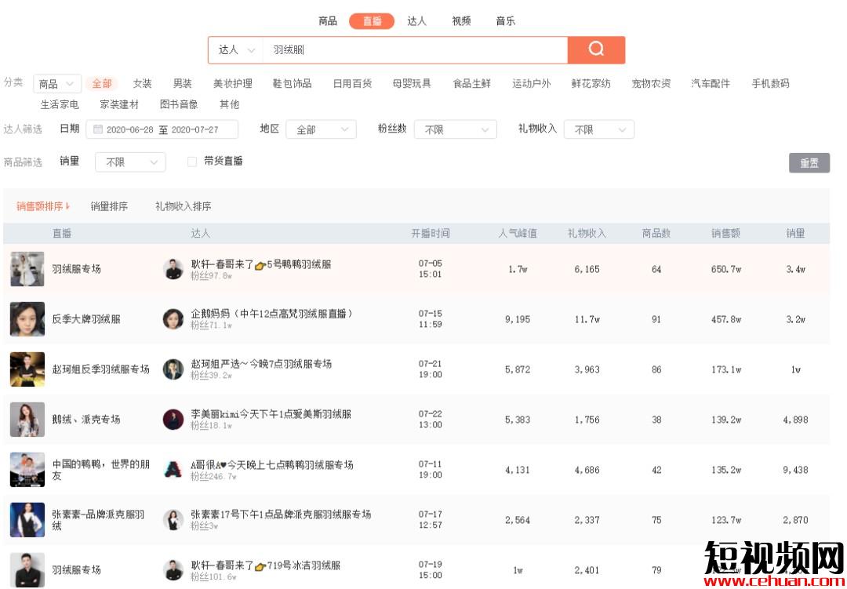This screenshot has width=847, height=589.
Task: Click 耿轩-春哥来了 avatar in first row
Action: pyautogui.click(x=173, y=269)
